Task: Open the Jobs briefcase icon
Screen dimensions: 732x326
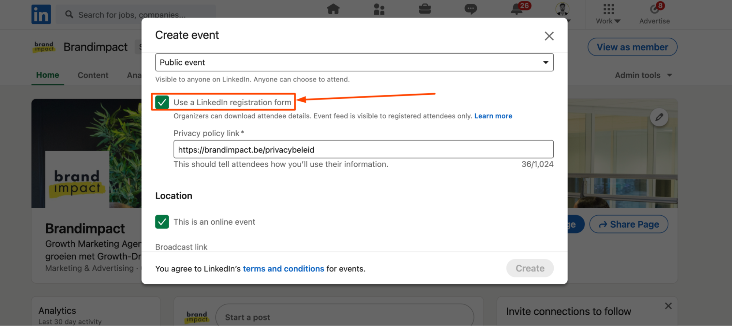Action: click(x=425, y=9)
